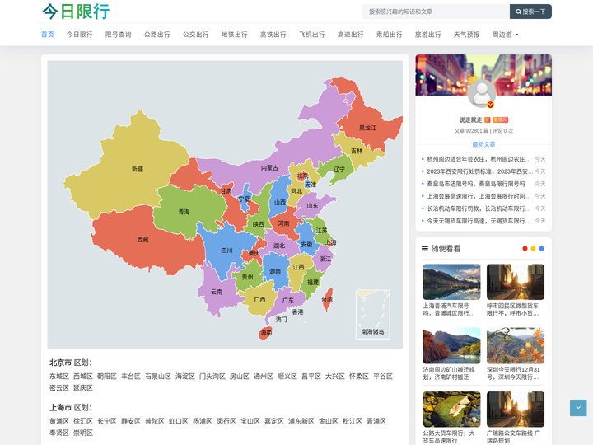
Task: Click 台湾 on the map
Action: [x=328, y=299]
